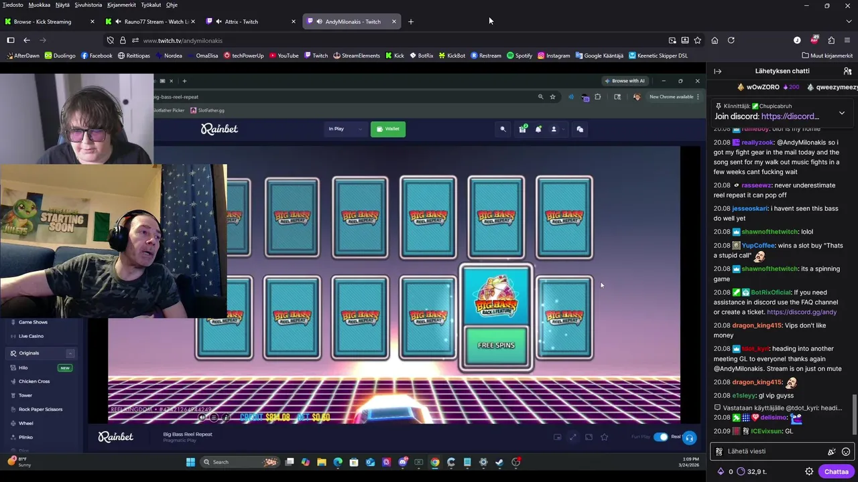This screenshot has height=482, width=858.
Task: Toggle the Fun Play / Real switch
Action: pos(661,437)
